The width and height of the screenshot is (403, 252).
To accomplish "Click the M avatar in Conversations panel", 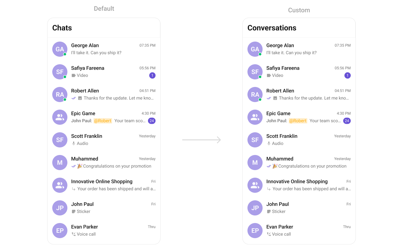I will click(255, 163).
